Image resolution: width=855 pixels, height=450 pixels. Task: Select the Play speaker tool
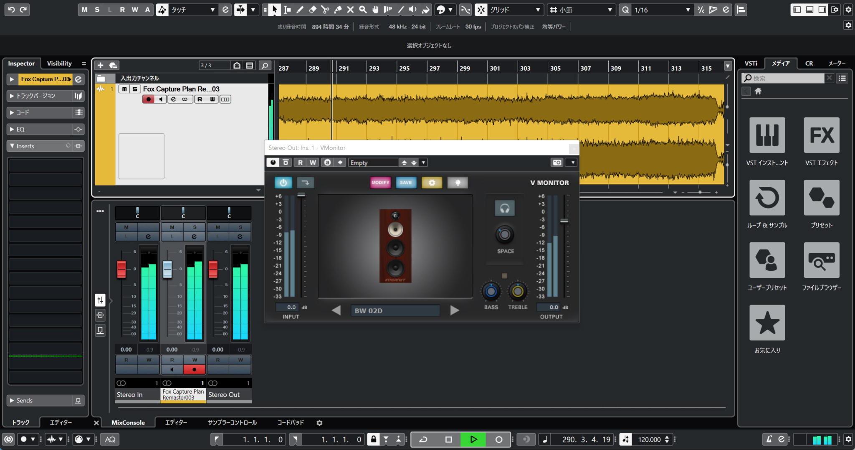413,10
